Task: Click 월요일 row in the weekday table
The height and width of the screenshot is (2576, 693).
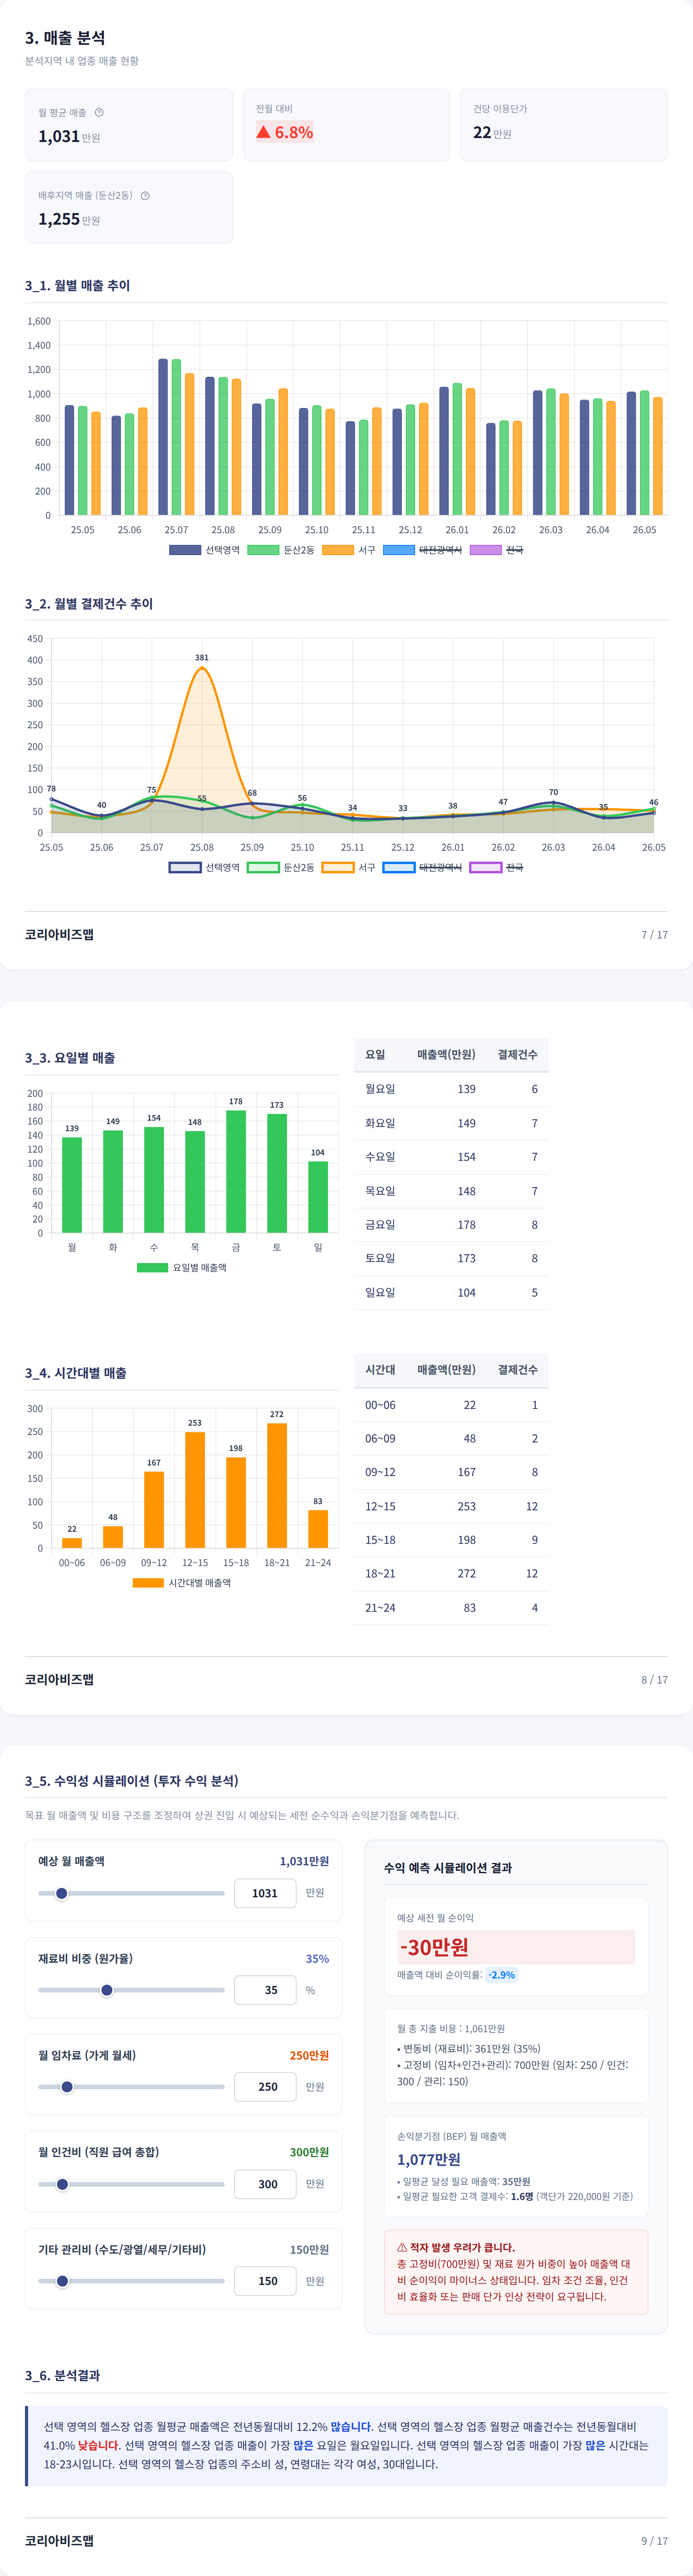Action: (x=451, y=1089)
